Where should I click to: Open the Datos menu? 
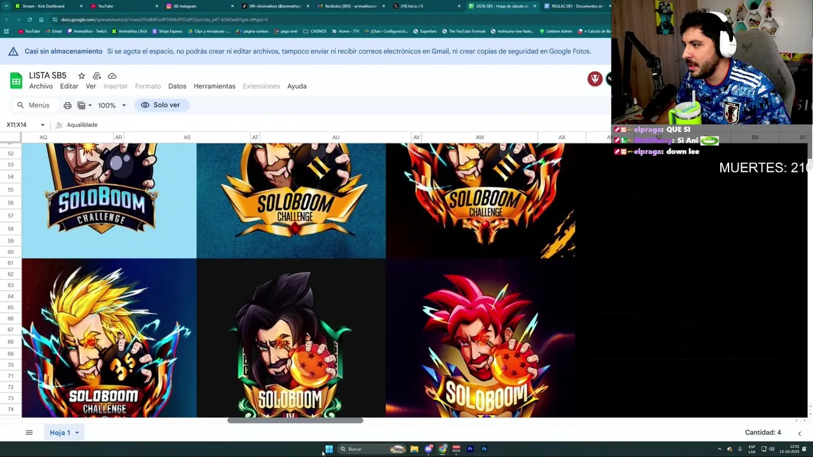pos(177,86)
